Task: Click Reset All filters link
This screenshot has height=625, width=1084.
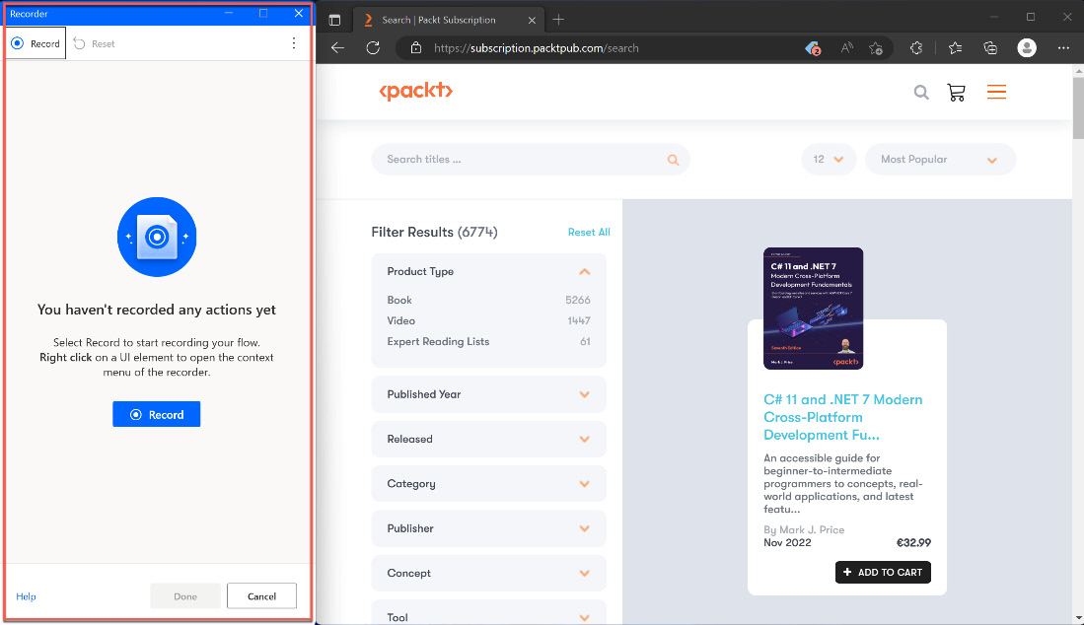Action: point(589,232)
